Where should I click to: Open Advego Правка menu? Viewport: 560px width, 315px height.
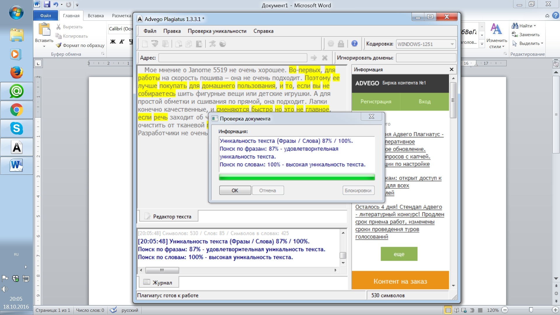click(x=172, y=31)
